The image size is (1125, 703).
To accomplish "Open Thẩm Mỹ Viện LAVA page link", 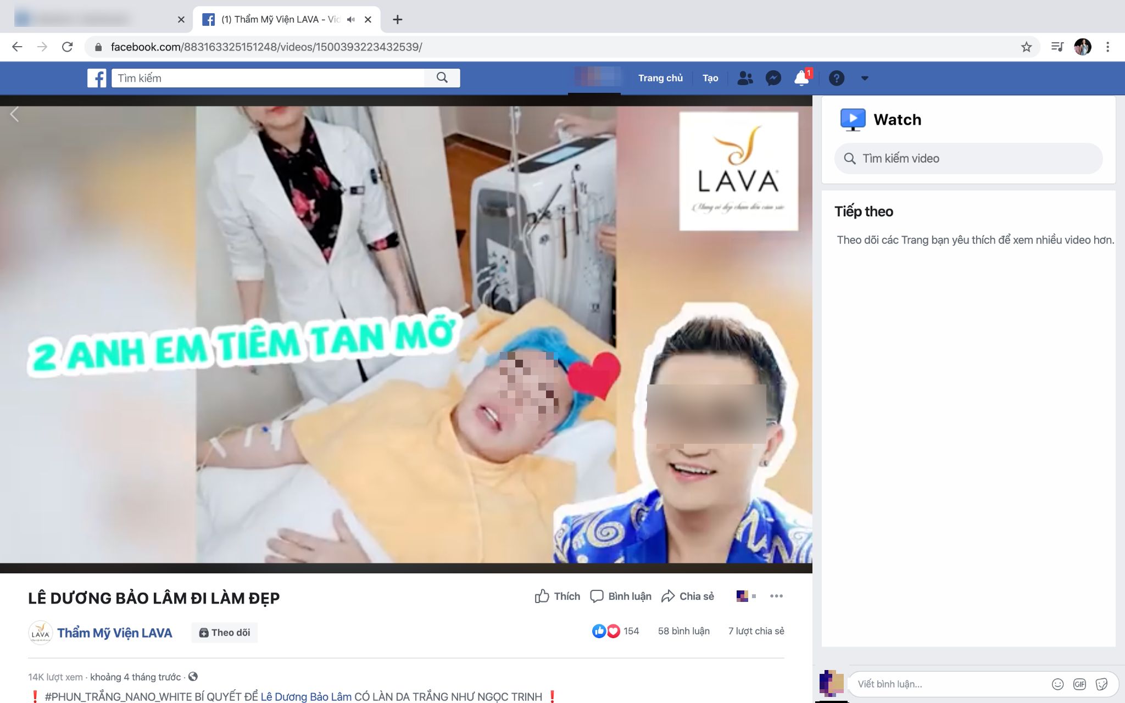I will click(114, 633).
